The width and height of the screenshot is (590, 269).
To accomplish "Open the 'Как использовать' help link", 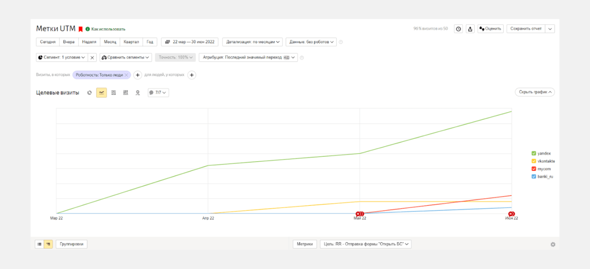I will [x=108, y=29].
